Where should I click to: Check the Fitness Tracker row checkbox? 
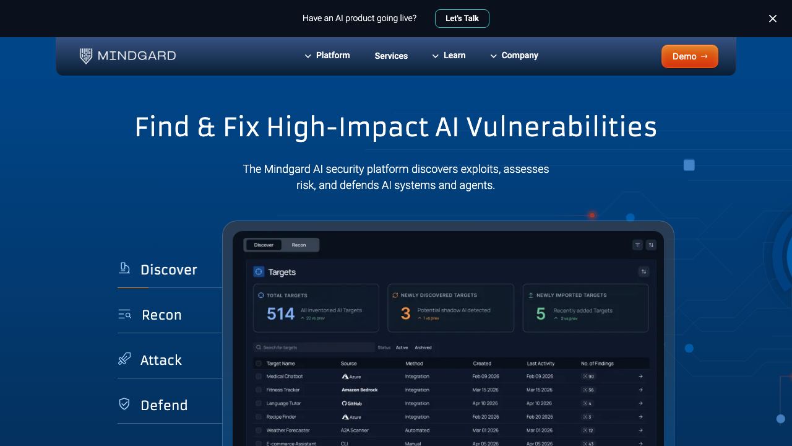pyautogui.click(x=259, y=390)
